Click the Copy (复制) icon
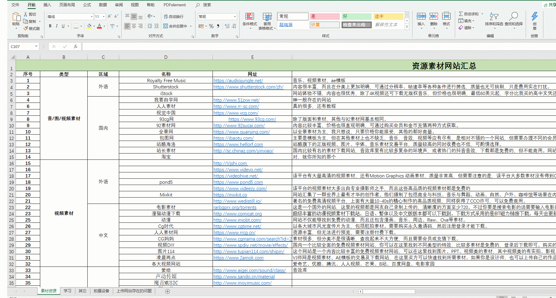Screen dimensions: 556x298 point(26,21)
